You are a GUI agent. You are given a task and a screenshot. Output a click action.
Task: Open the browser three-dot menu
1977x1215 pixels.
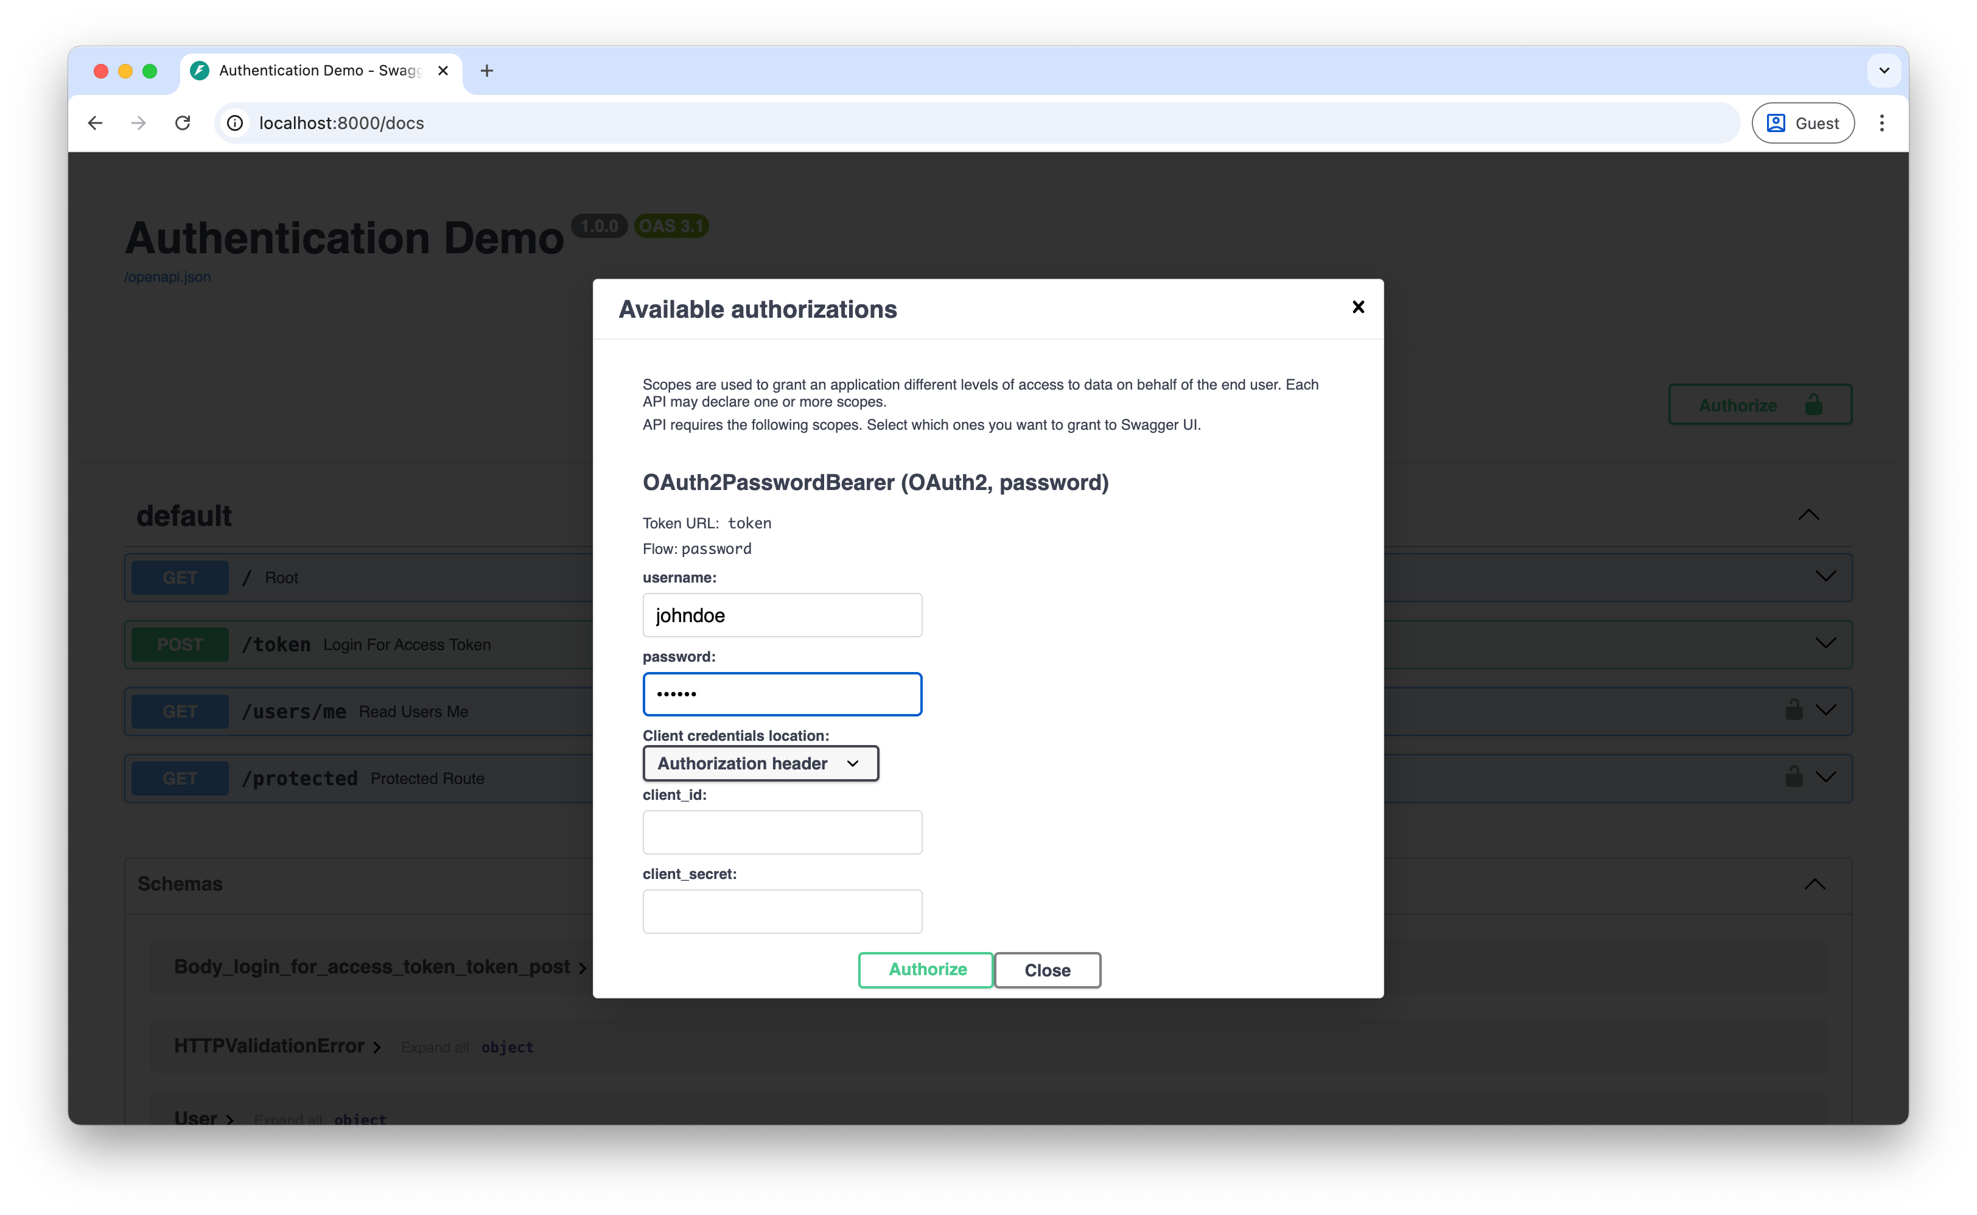[1881, 123]
